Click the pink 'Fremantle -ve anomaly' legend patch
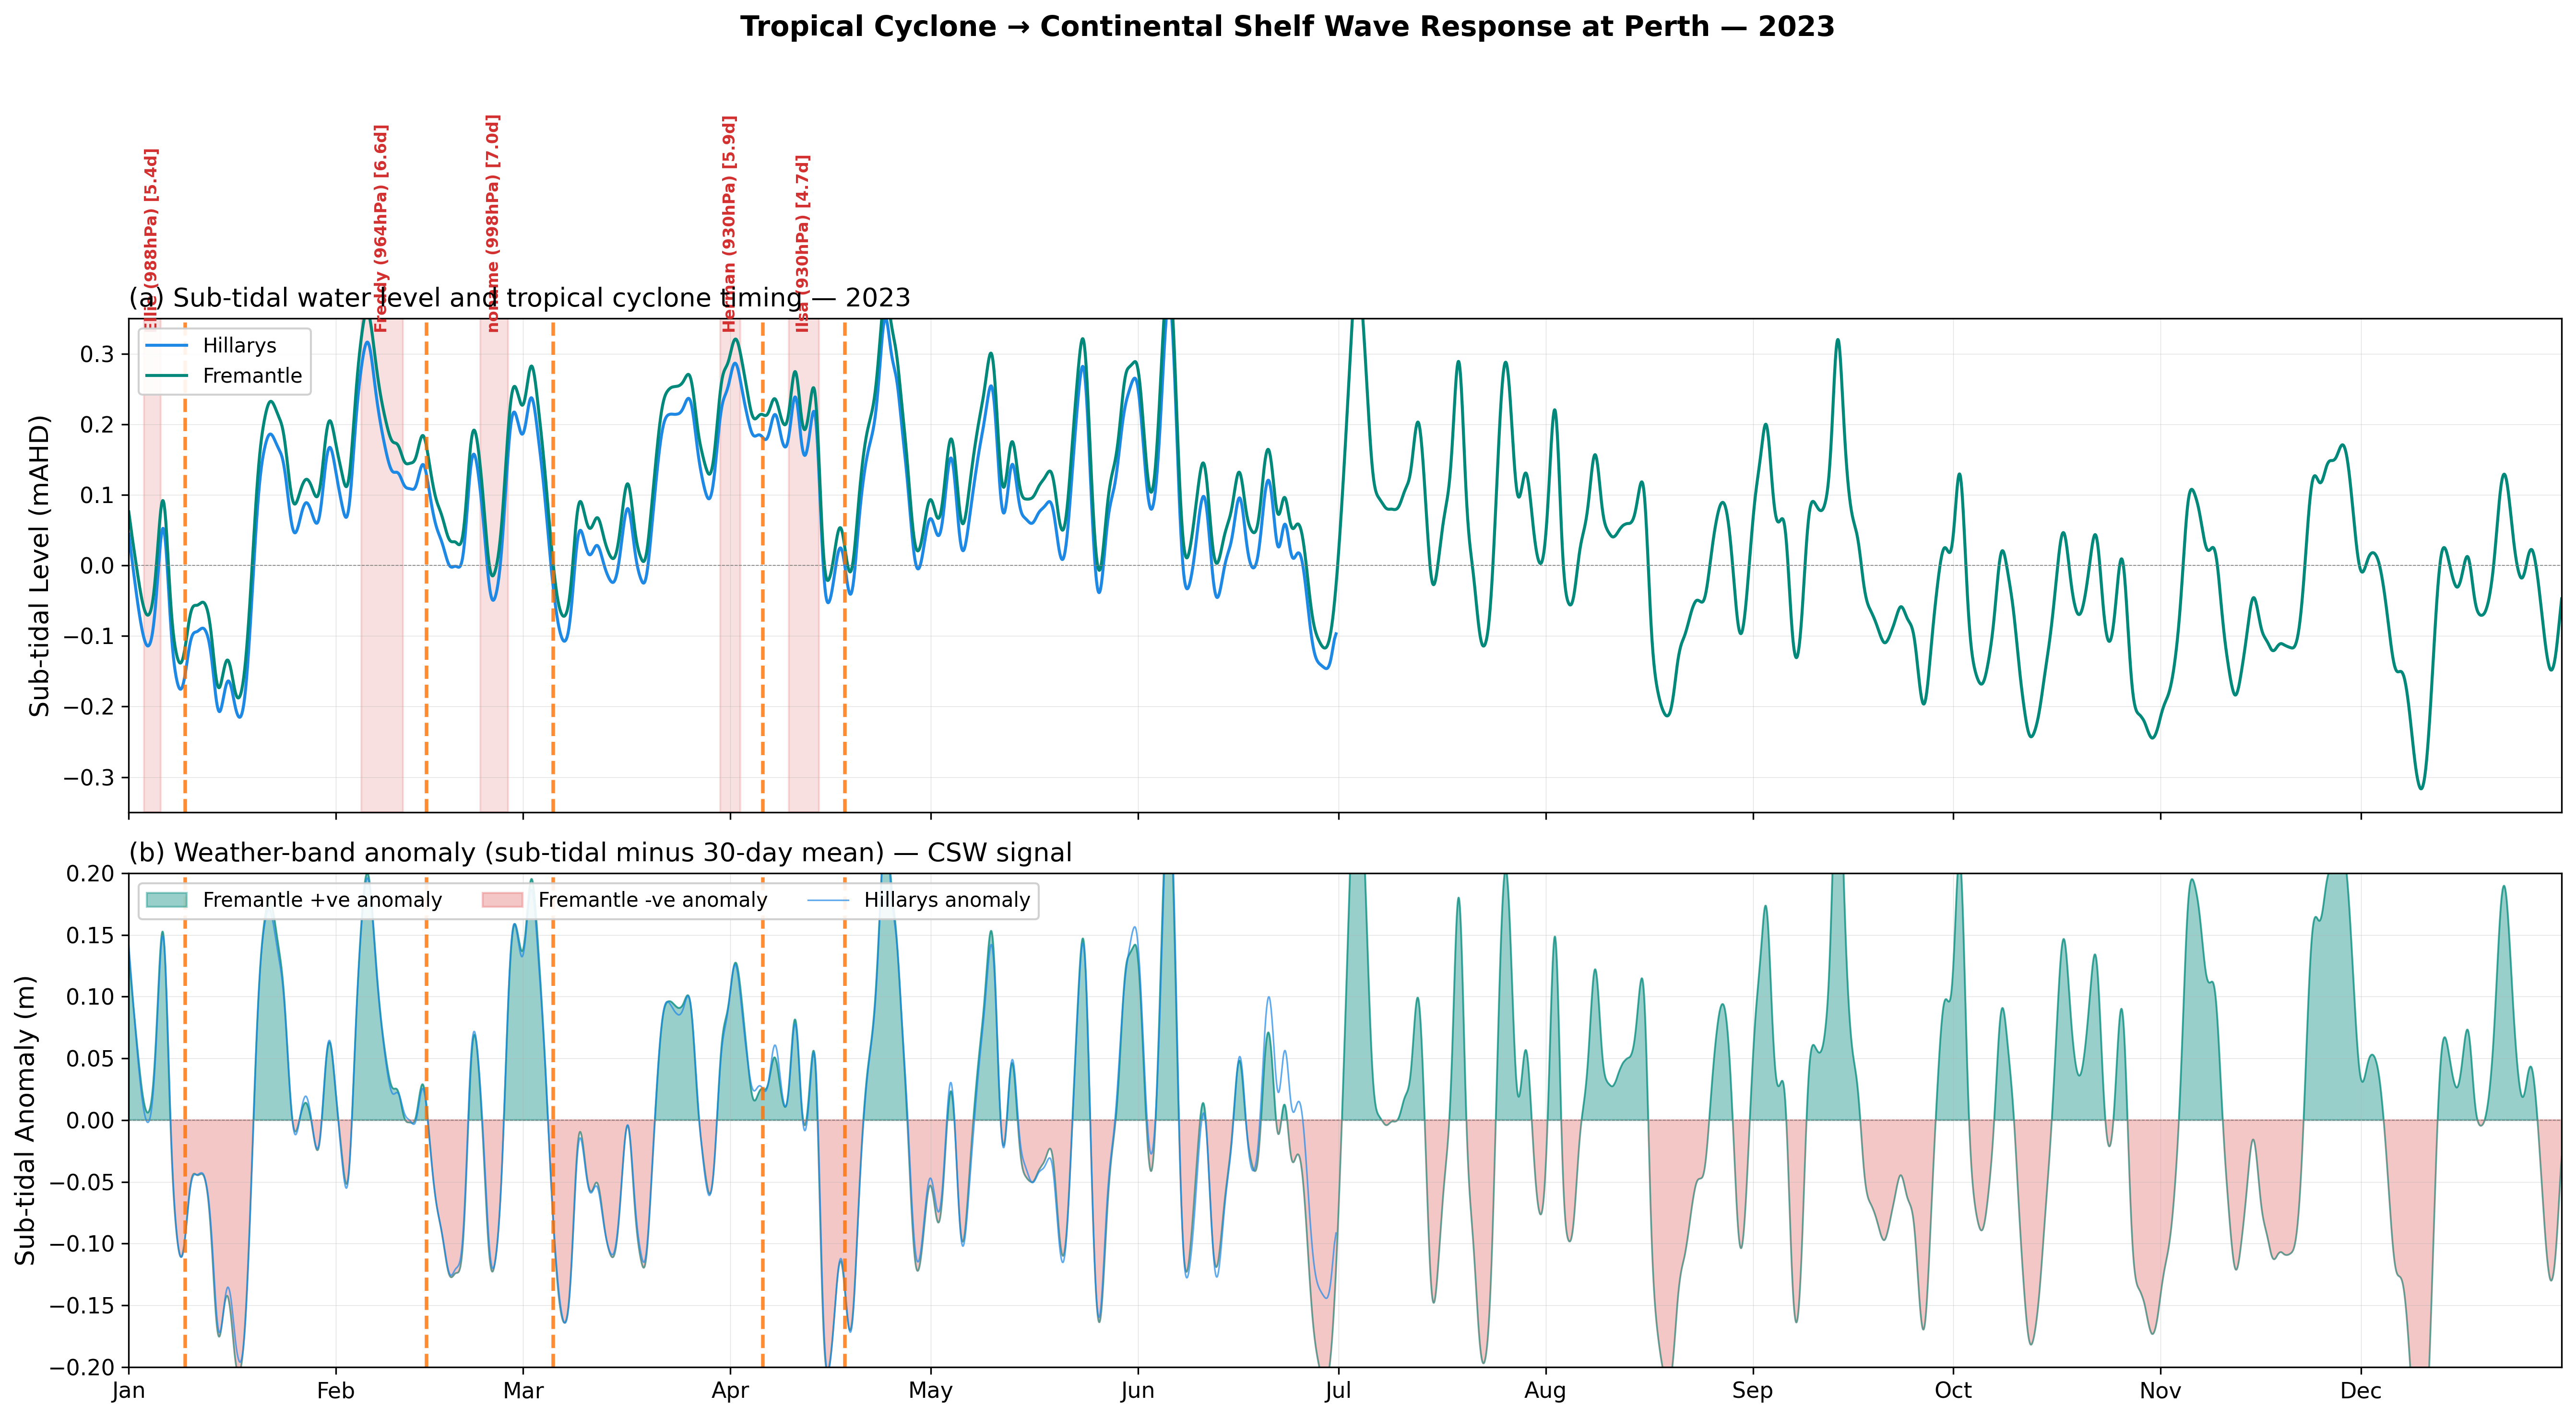This screenshot has height=1417, width=2576. click(x=502, y=901)
